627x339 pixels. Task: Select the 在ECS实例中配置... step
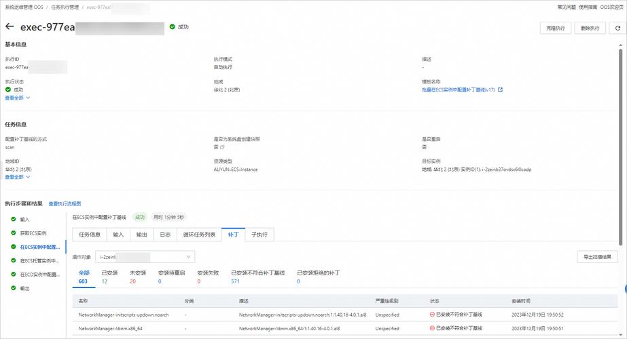(39, 247)
